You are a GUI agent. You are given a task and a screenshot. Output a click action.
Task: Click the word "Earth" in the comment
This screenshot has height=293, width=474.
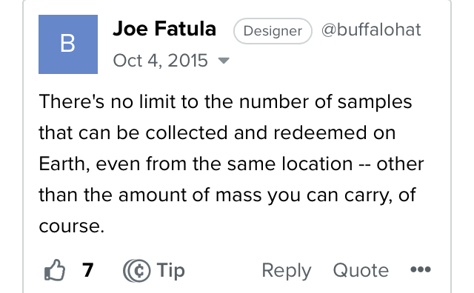click(62, 164)
